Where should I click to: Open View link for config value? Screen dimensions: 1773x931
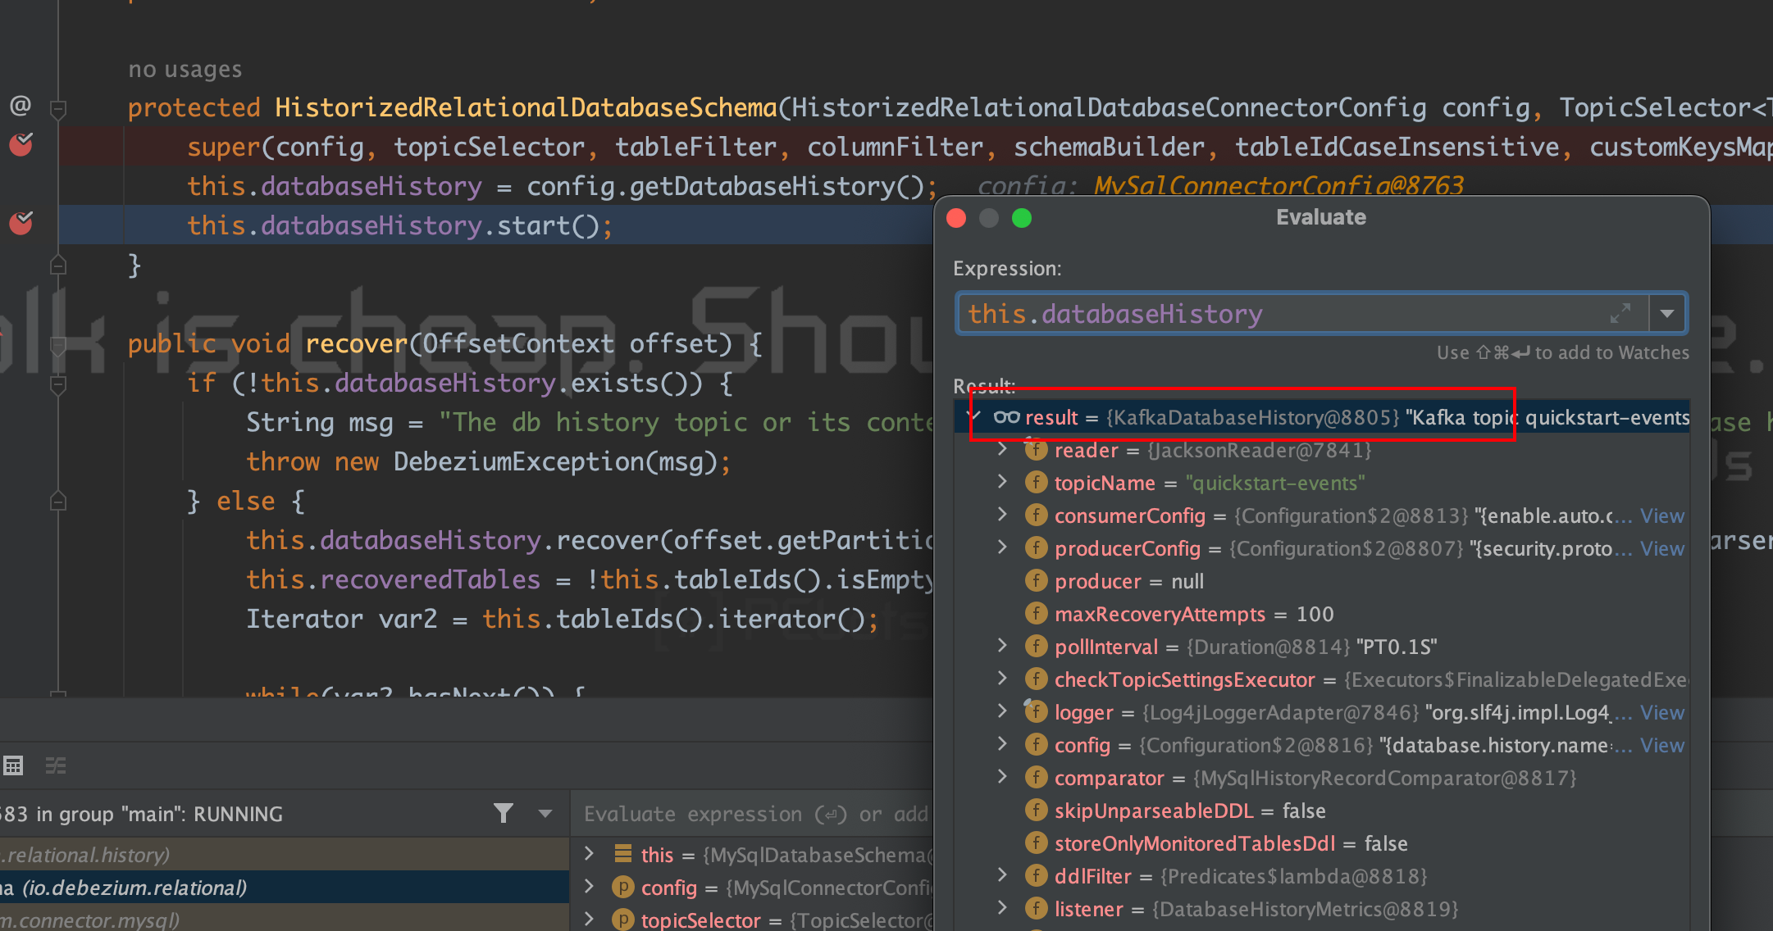tap(1662, 745)
